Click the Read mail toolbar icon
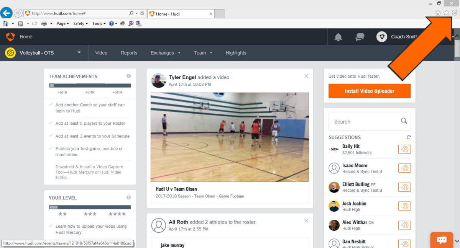This screenshot has height=248, width=460. pyautogui.click(x=35, y=24)
